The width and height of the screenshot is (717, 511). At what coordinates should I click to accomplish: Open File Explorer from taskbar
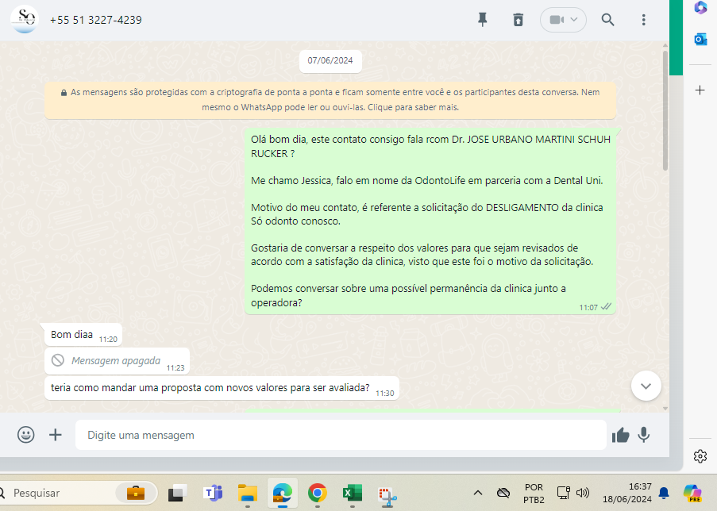pyautogui.click(x=248, y=494)
